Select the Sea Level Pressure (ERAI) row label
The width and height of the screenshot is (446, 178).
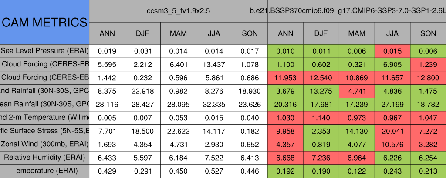tap(44, 51)
